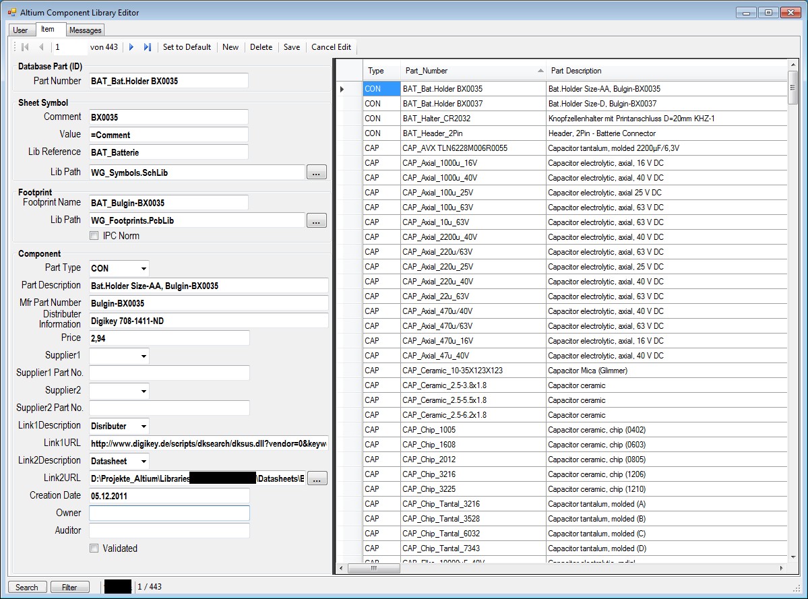
Task: Click Delete in the toolbar
Action: [261, 47]
